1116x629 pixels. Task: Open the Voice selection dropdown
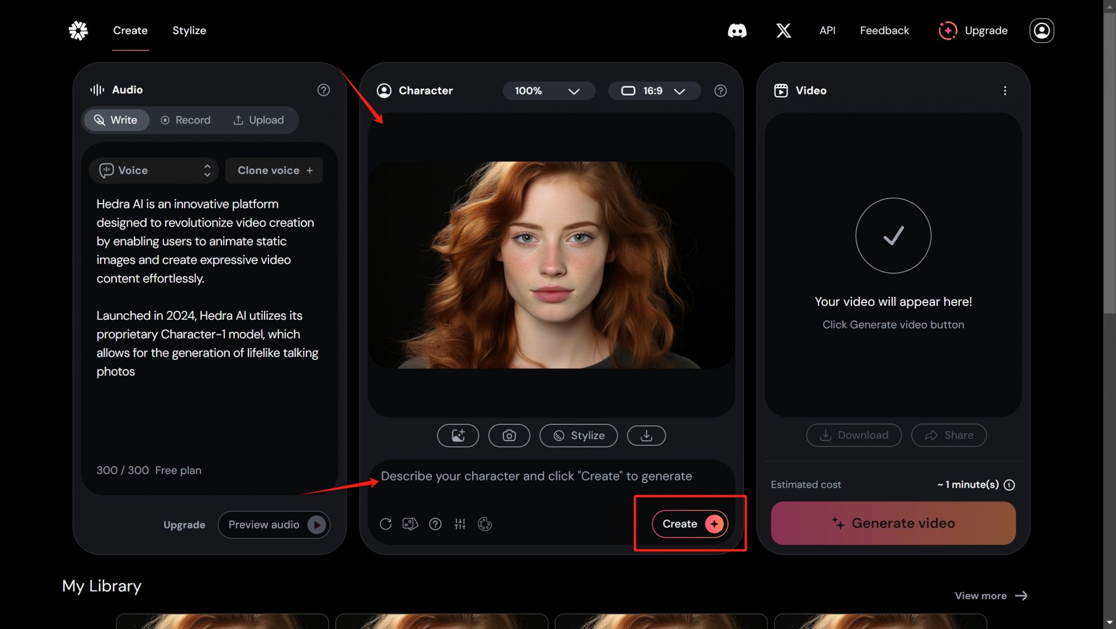pyautogui.click(x=153, y=170)
